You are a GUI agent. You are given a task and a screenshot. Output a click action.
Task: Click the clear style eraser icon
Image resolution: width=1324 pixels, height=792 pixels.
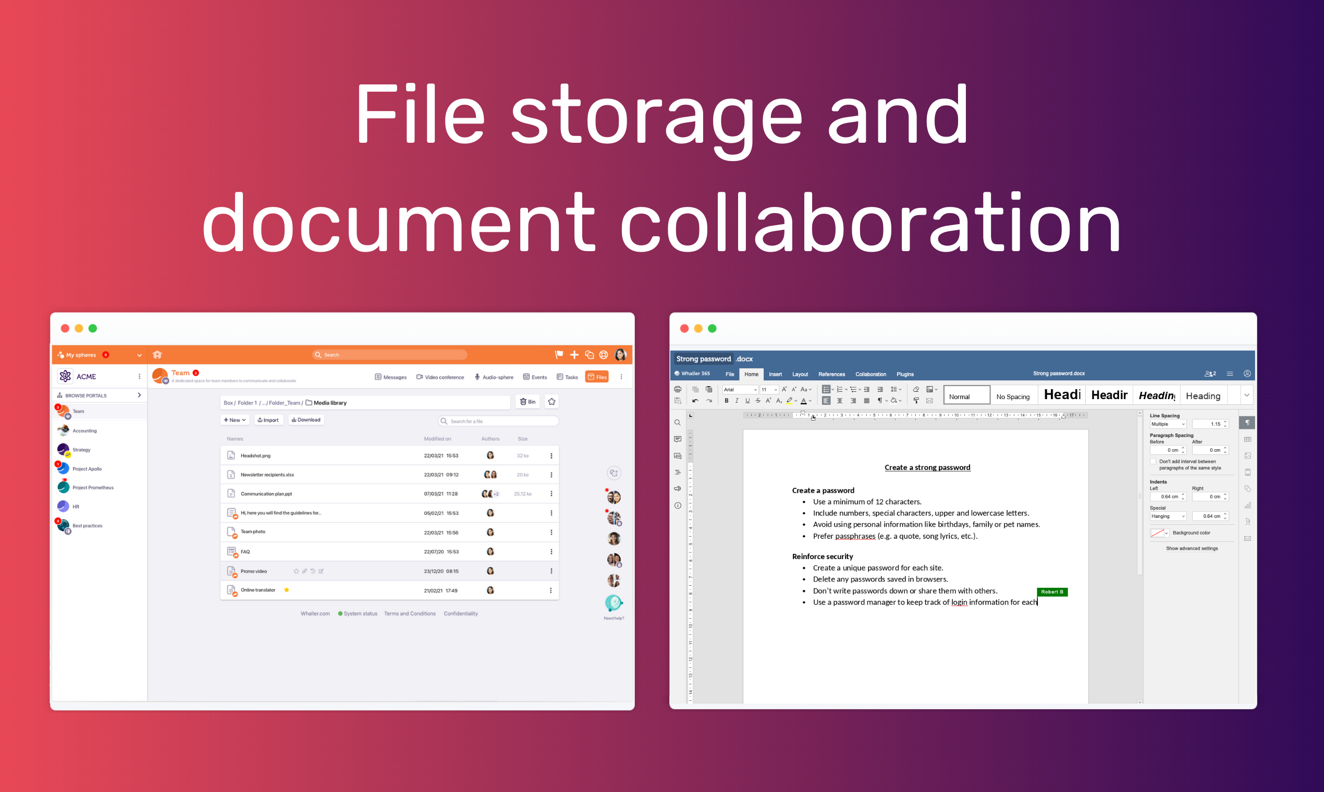916,389
